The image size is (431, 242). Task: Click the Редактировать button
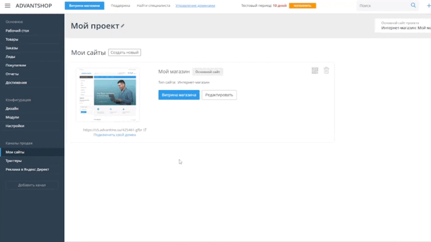(x=219, y=95)
